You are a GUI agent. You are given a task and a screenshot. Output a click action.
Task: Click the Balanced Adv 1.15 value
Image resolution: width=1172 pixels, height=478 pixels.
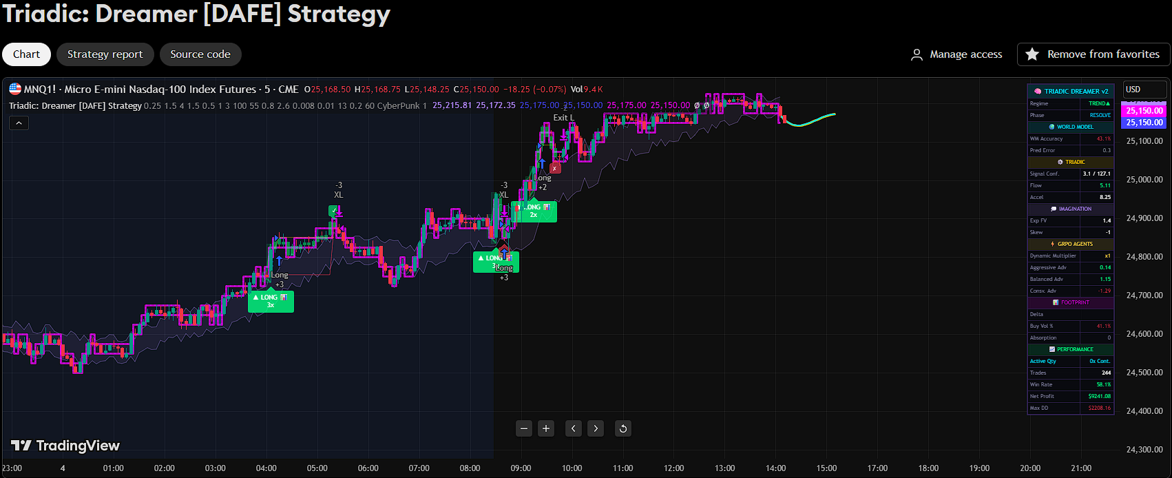click(1105, 279)
